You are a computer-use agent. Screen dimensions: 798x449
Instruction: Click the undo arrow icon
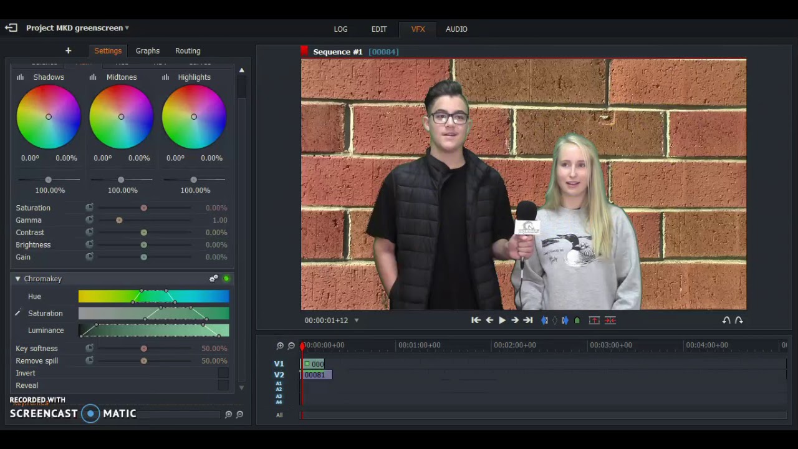726,320
